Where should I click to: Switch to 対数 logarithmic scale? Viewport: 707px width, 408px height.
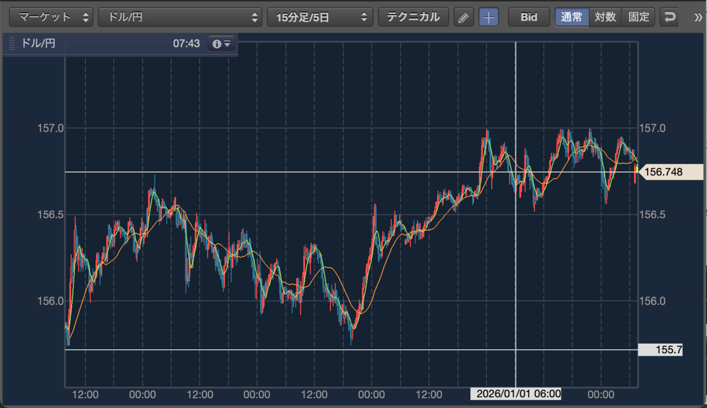click(x=606, y=17)
